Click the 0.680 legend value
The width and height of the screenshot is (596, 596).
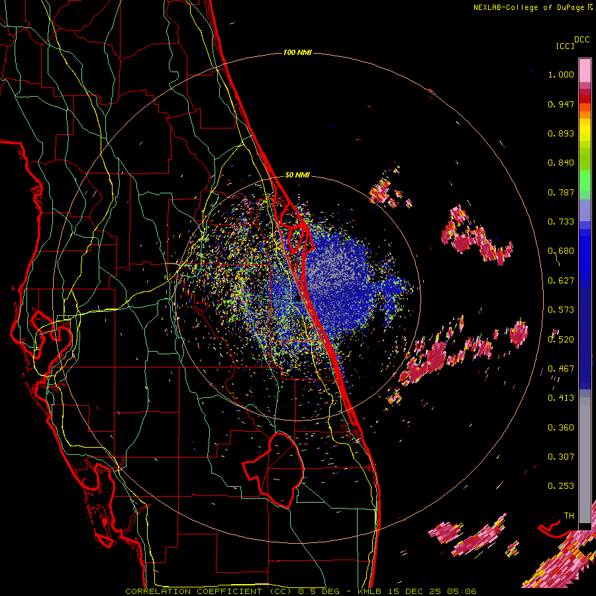tap(561, 251)
